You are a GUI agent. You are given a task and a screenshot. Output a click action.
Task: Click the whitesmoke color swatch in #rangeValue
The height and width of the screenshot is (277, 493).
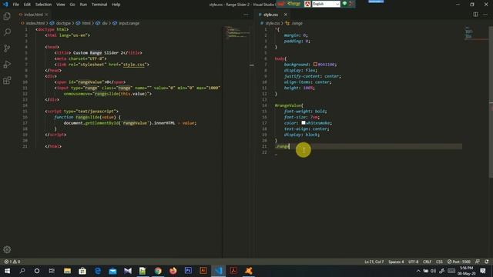[304, 123]
